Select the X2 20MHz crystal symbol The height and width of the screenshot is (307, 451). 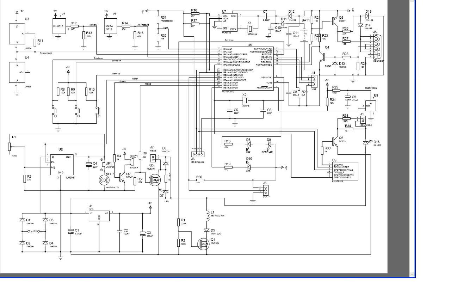(x=246, y=100)
